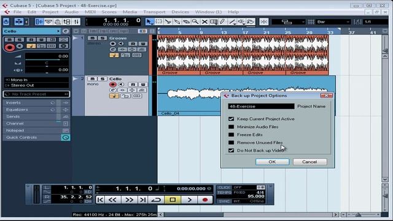Select the Split scissors tool

(168, 22)
